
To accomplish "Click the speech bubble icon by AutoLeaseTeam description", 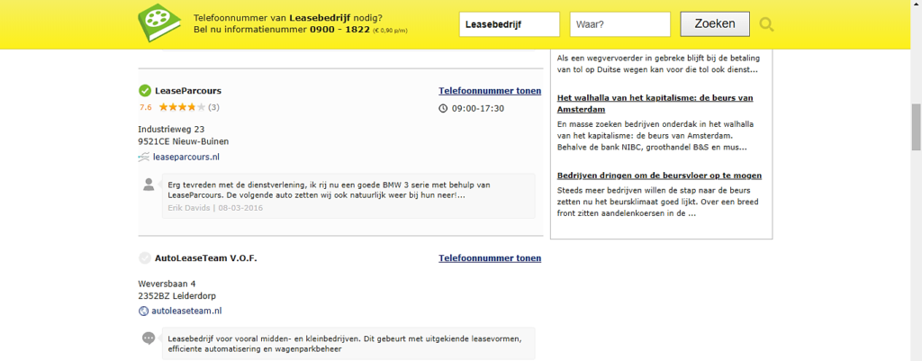I will click(x=149, y=338).
